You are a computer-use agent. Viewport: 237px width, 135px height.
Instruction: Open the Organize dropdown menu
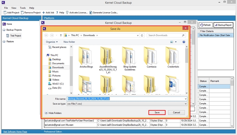(x=52, y=42)
